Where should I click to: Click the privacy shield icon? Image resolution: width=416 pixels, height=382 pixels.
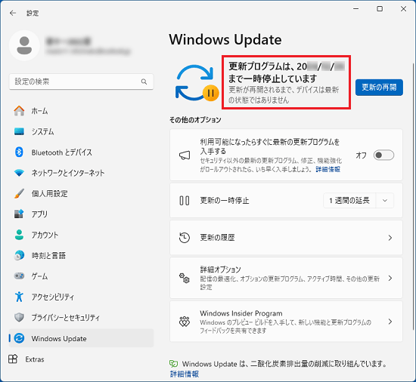[19, 317]
